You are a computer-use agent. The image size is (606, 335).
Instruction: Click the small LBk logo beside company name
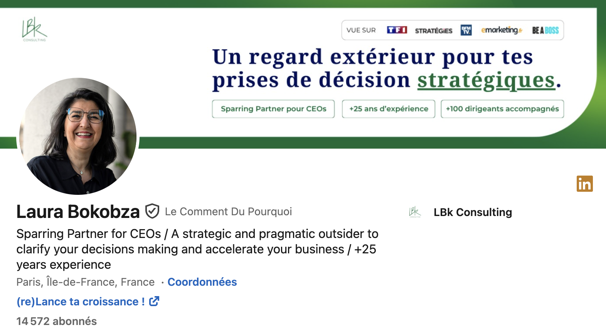tap(415, 212)
